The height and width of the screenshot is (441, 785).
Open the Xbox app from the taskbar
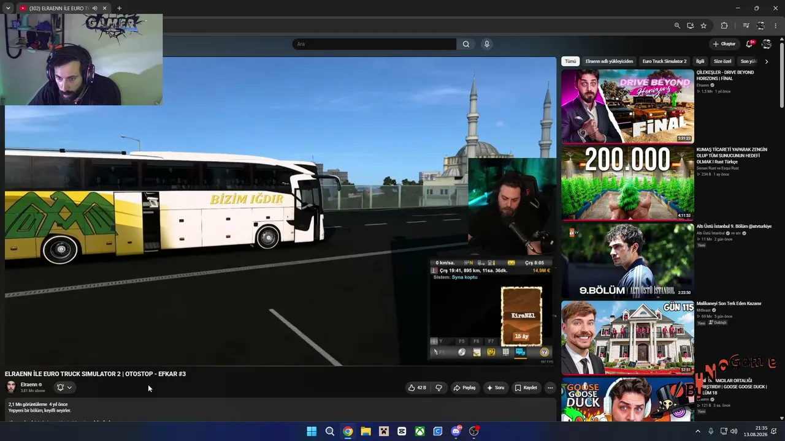(419, 431)
